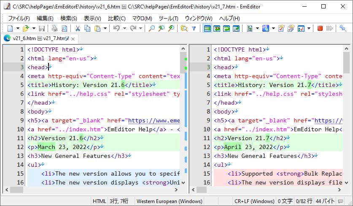Click the Open file folder icon

pos(26,28)
